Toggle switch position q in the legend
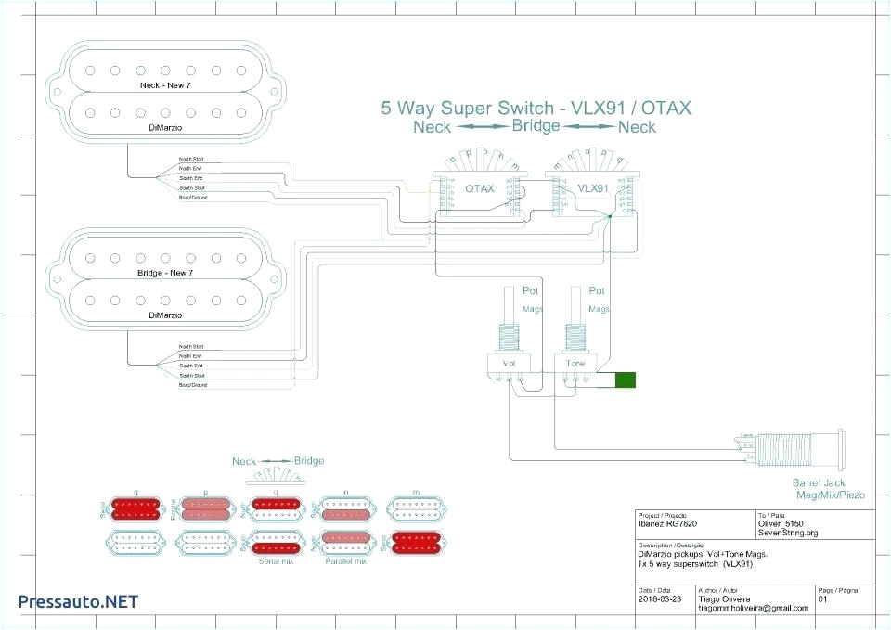The height and width of the screenshot is (630, 891). point(135,508)
